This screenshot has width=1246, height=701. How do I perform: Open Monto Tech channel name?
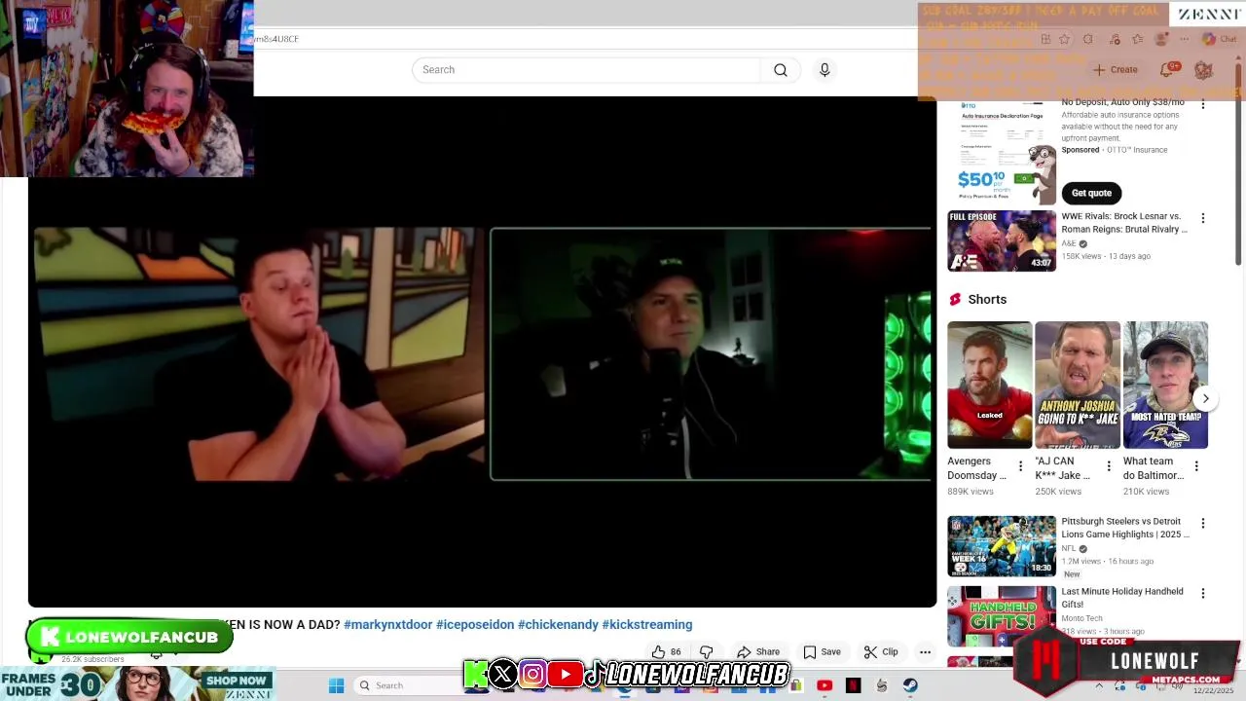coord(1081,618)
